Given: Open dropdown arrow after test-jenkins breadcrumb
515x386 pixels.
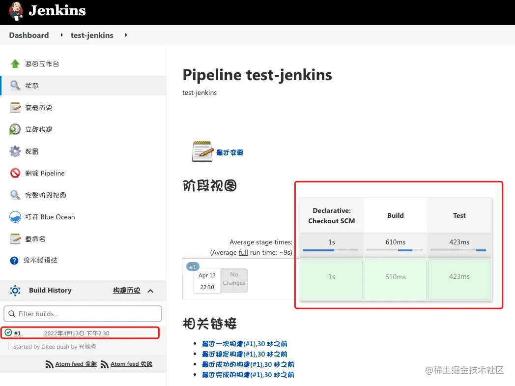Looking at the screenshot, I should pyautogui.click(x=126, y=35).
